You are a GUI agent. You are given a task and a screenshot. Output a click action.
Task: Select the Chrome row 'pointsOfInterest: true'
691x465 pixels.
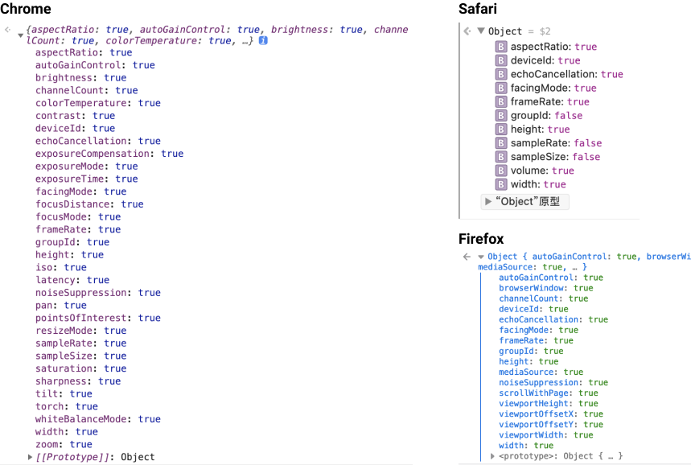[98, 319]
